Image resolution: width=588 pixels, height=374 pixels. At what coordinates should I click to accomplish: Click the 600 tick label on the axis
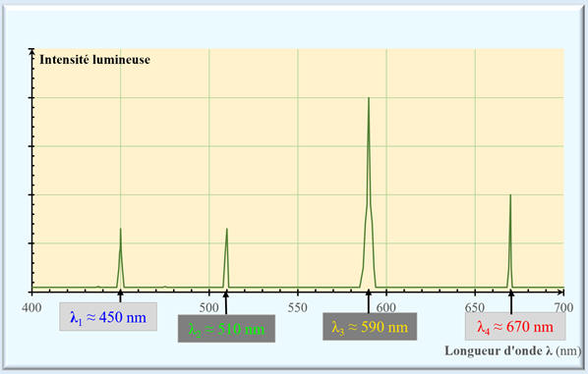386,307
